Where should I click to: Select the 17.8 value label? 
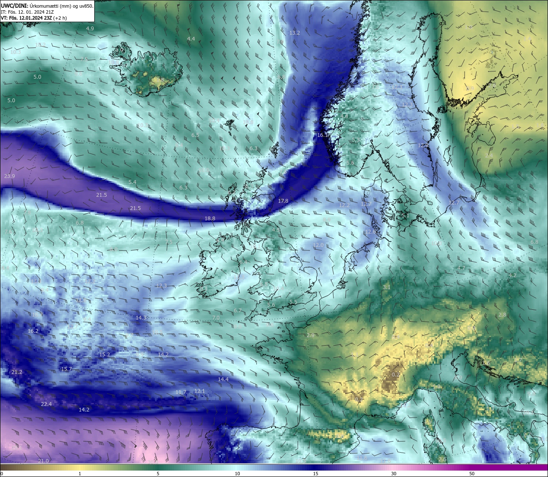[283, 201]
